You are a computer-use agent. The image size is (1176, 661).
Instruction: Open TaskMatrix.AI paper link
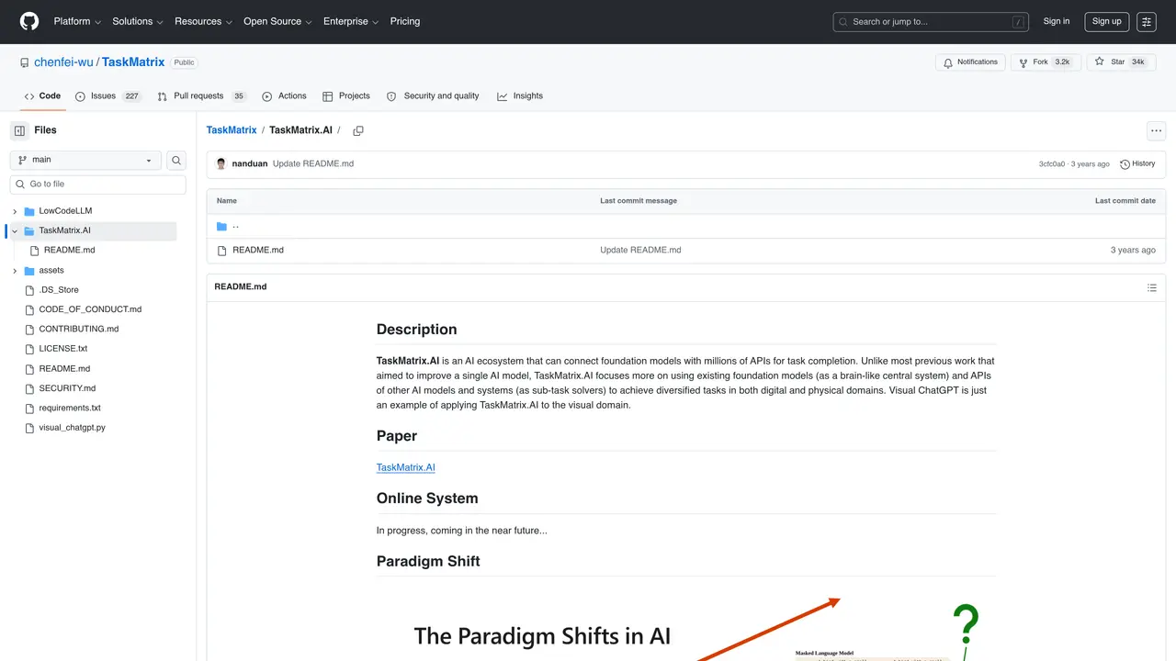pyautogui.click(x=406, y=467)
